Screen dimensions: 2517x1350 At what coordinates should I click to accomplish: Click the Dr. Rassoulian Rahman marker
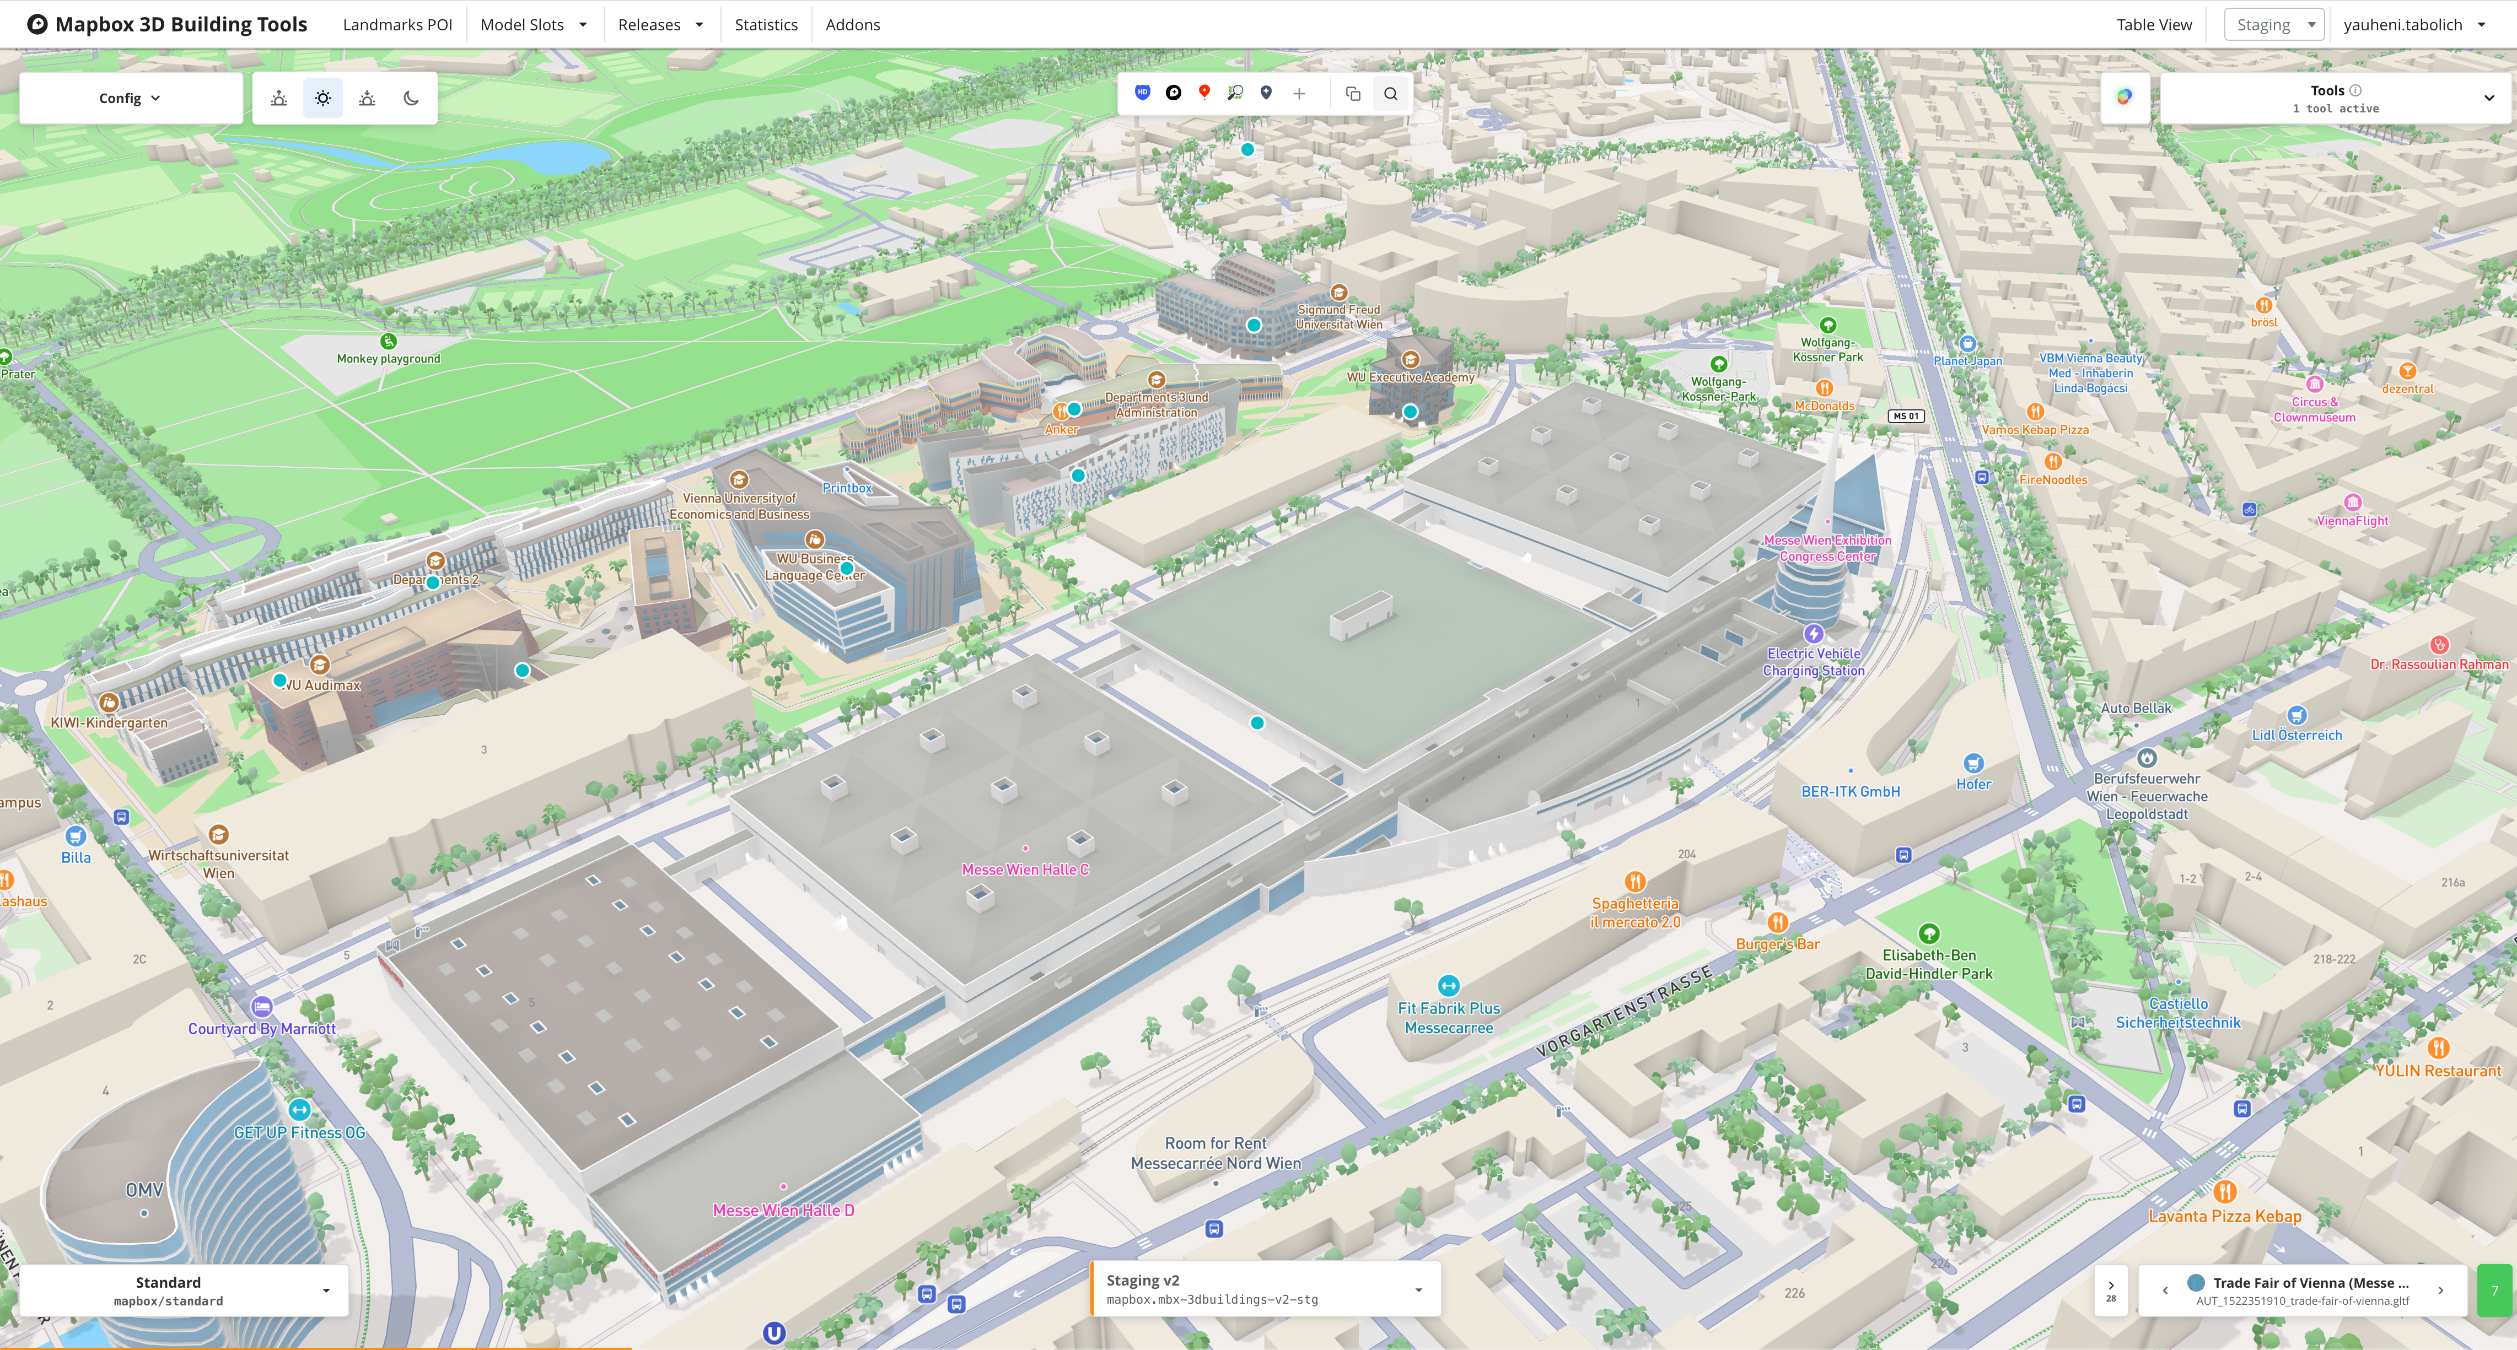2440,645
